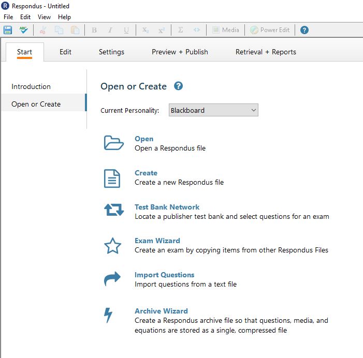Click the Archive Wizard lightning icon
363x358 pixels.
[x=108, y=315]
